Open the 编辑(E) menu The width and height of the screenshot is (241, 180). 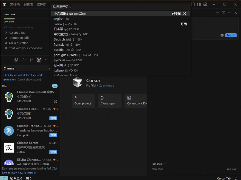click(x=28, y=4)
